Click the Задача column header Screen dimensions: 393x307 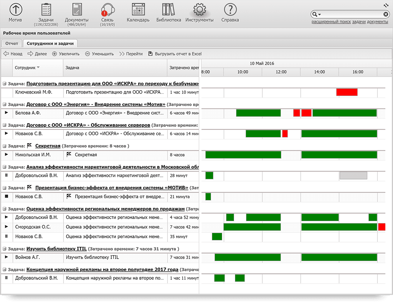(115, 68)
